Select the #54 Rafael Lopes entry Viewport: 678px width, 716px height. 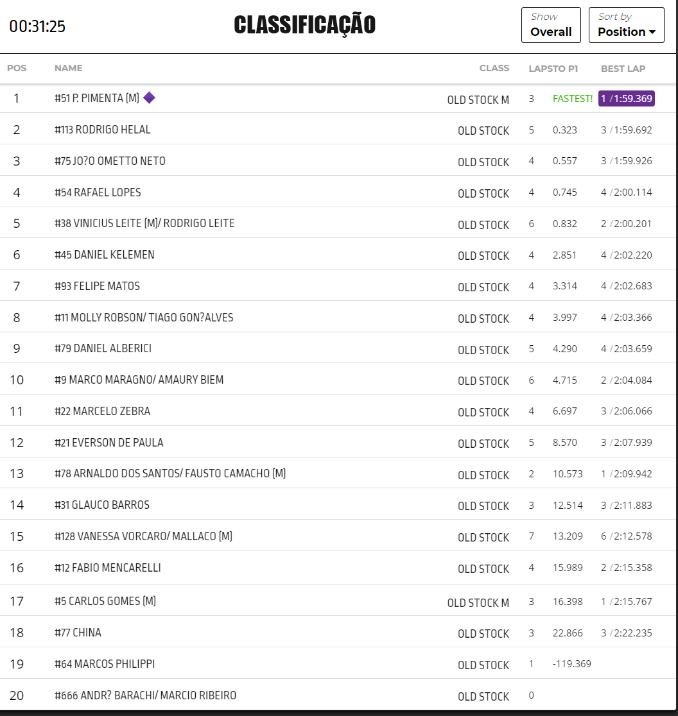click(98, 192)
